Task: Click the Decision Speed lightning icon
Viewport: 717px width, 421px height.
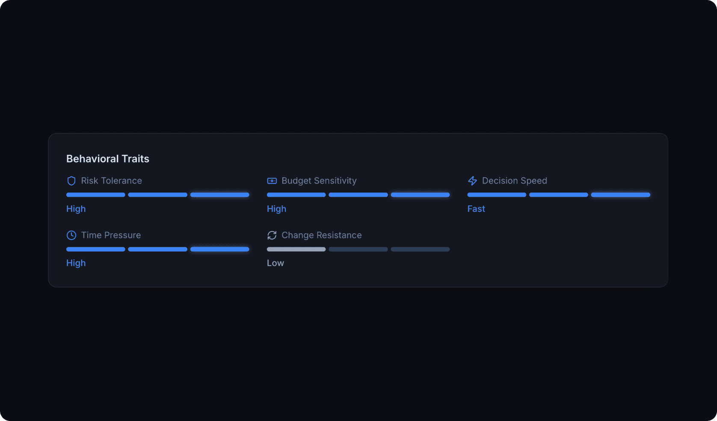Action: click(472, 181)
